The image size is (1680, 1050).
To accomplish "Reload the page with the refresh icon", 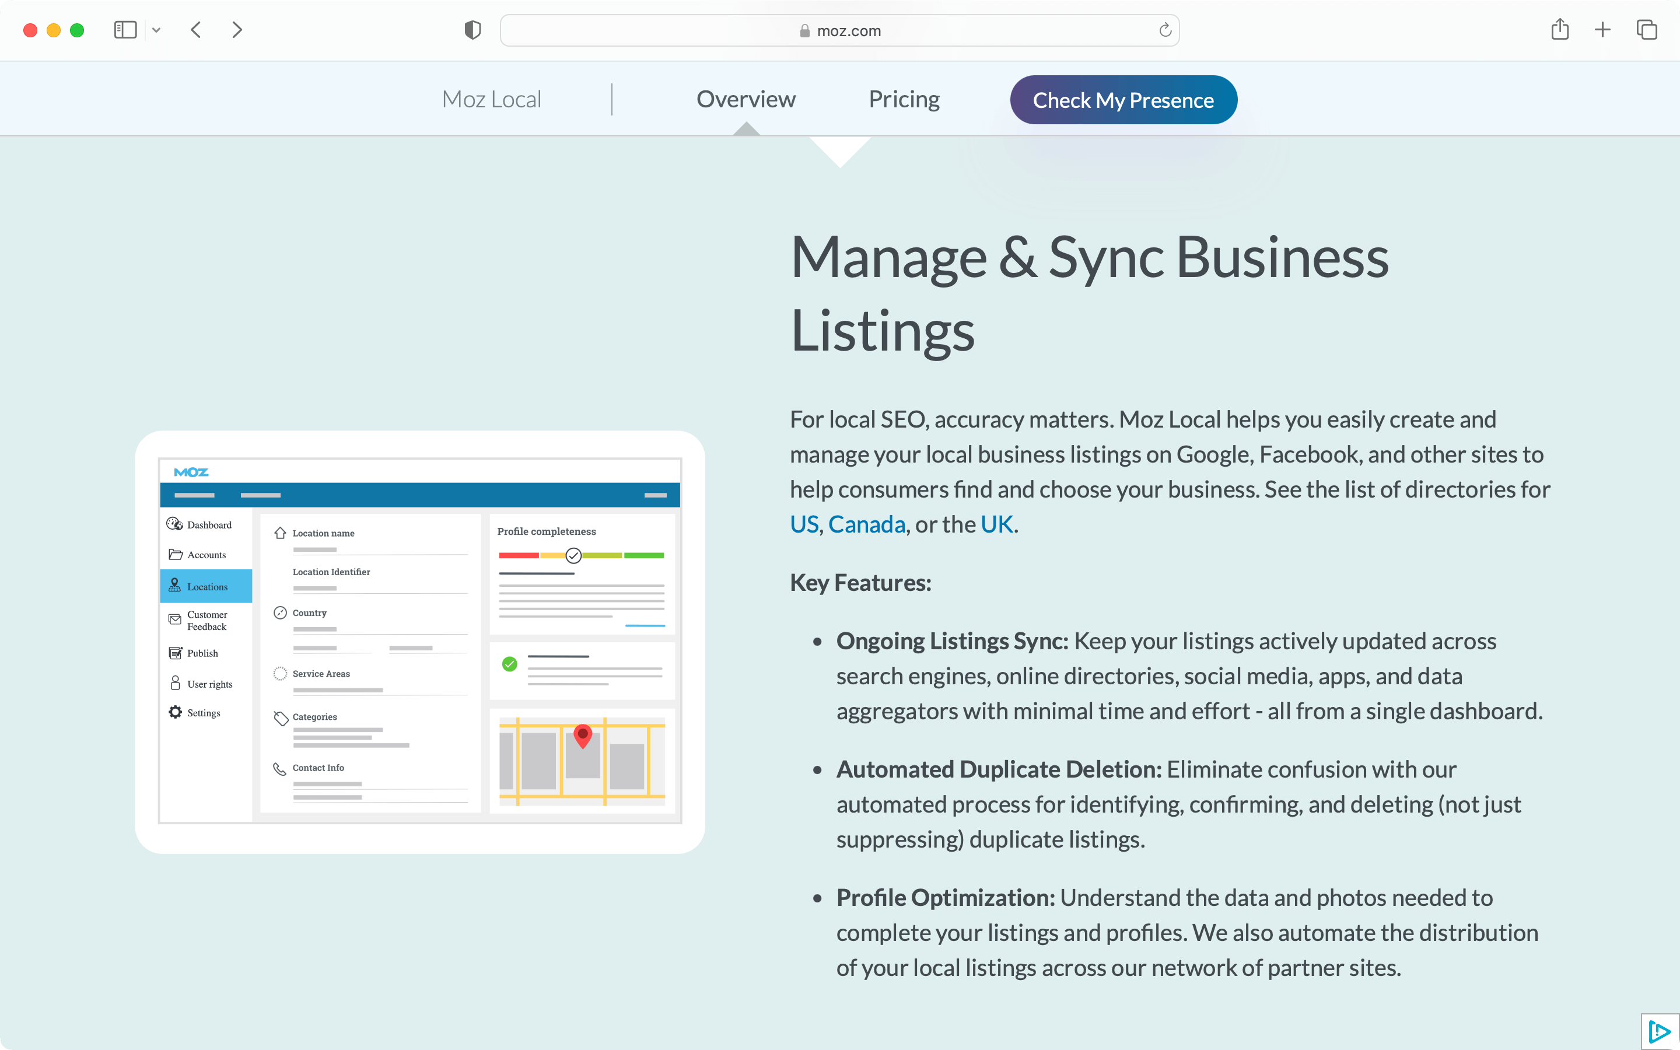I will [x=1165, y=30].
